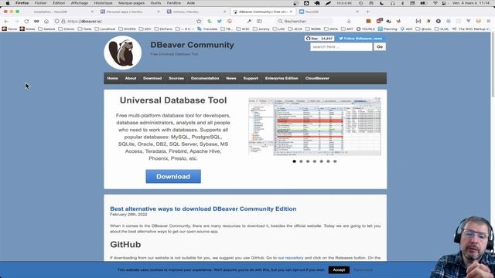Open the DATA bookmarks folder
This screenshot has width=495, height=278.
pos(330,29)
